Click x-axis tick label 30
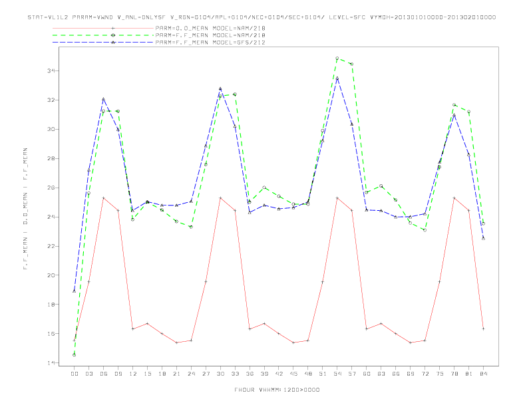Viewport: 527px width, 407px height. pyautogui.click(x=220, y=374)
